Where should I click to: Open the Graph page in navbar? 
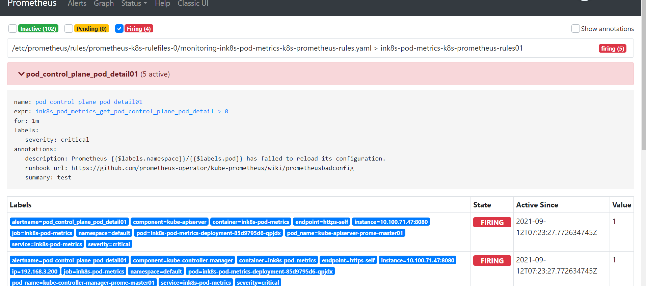(104, 3)
